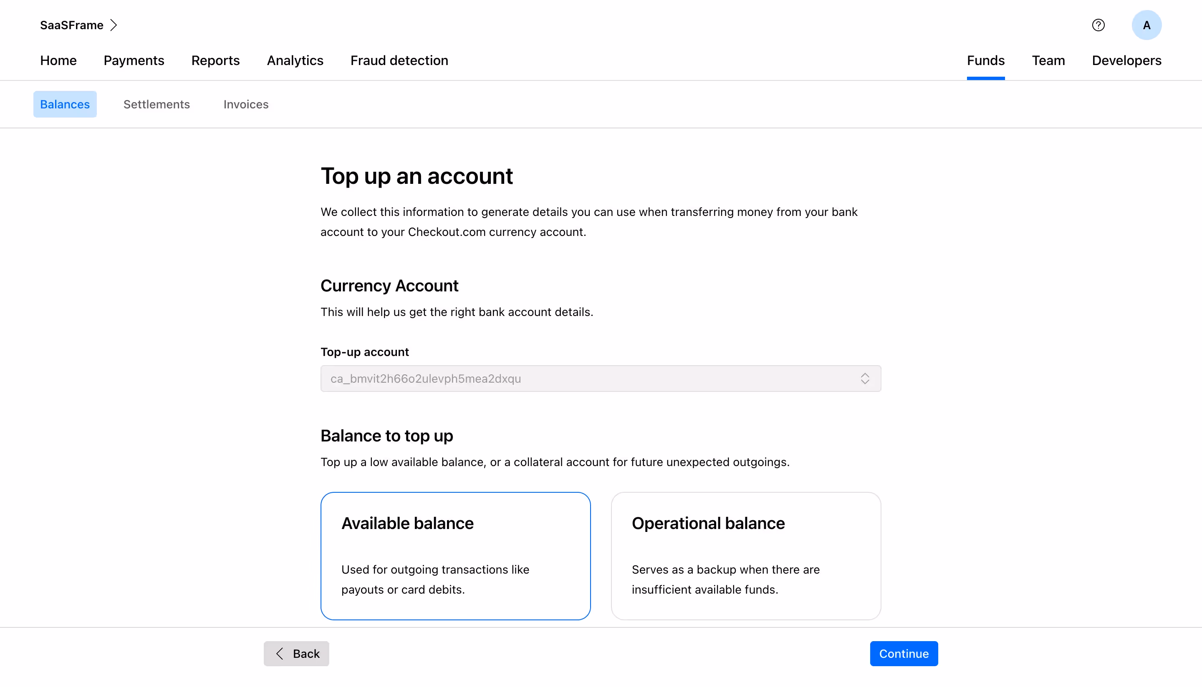Click the back arrow chevron icon

click(x=280, y=654)
